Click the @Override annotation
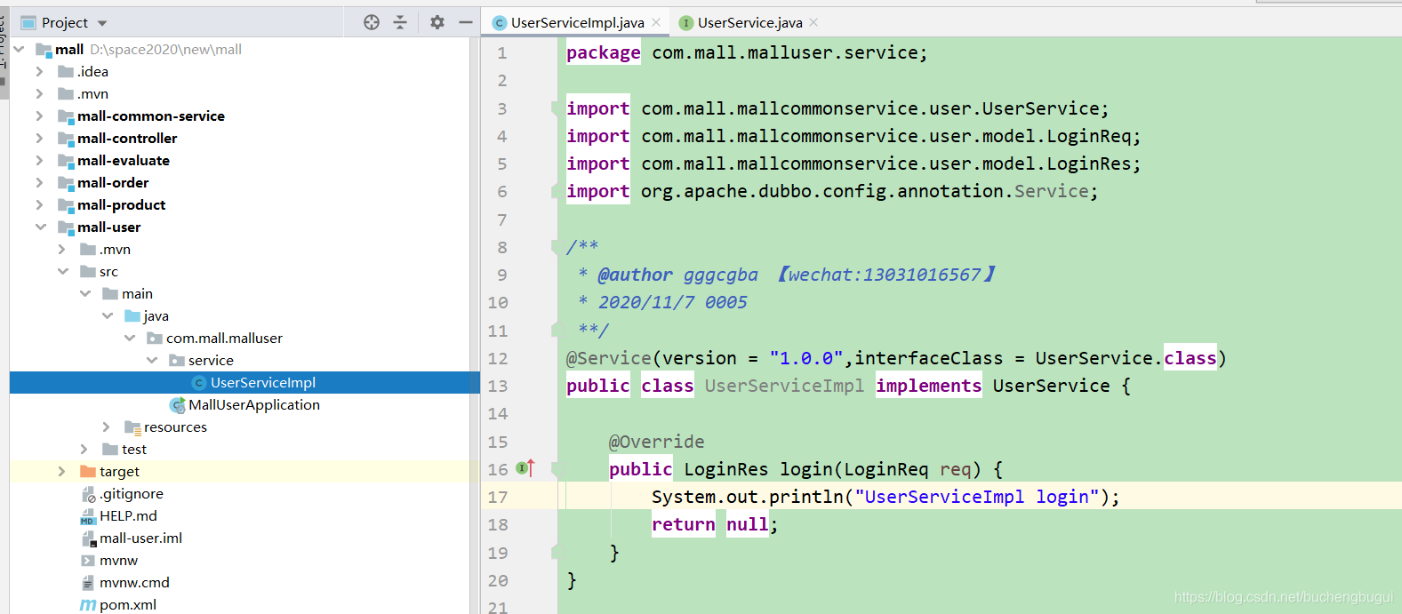This screenshot has height=614, width=1402. (656, 442)
